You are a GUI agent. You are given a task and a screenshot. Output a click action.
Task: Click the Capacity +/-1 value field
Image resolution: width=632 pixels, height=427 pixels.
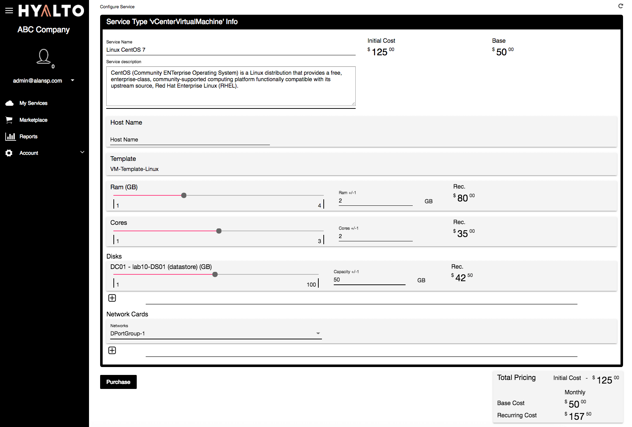point(370,280)
